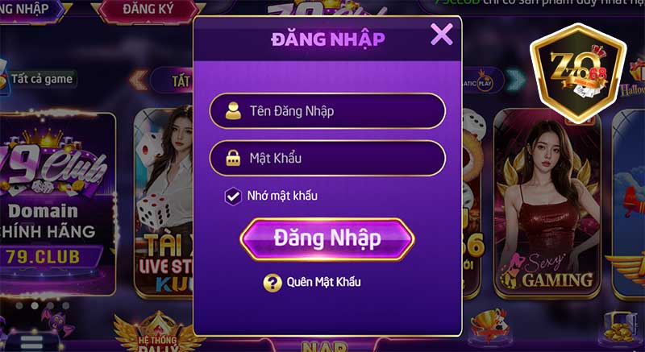This screenshot has height=352, width=645.
Task: Toggle the Nhớ mật khẩu checkbox
Action: tap(233, 197)
